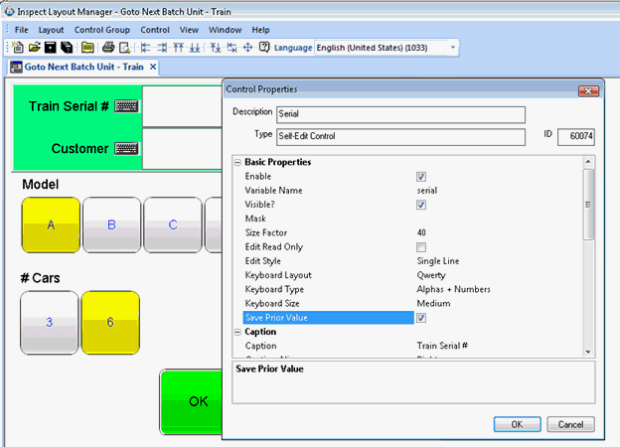Screen dimensions: 620x447
Task: Open the Control Group menu
Action: tap(102, 30)
